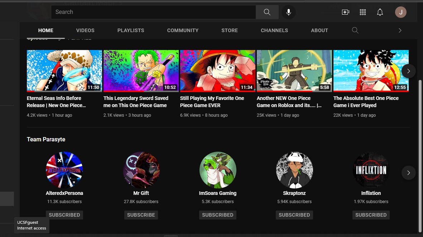The height and width of the screenshot is (237, 423).
Task: Open ImSoara Gaming channel avatar
Action: [x=218, y=170]
